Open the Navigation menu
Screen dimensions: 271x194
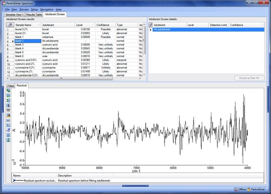click(x=47, y=10)
